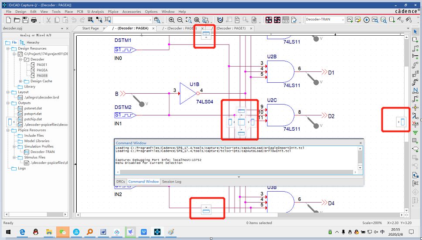Open the Decoder-TRAN profile dropdown
422x240 pixels.
343,20
